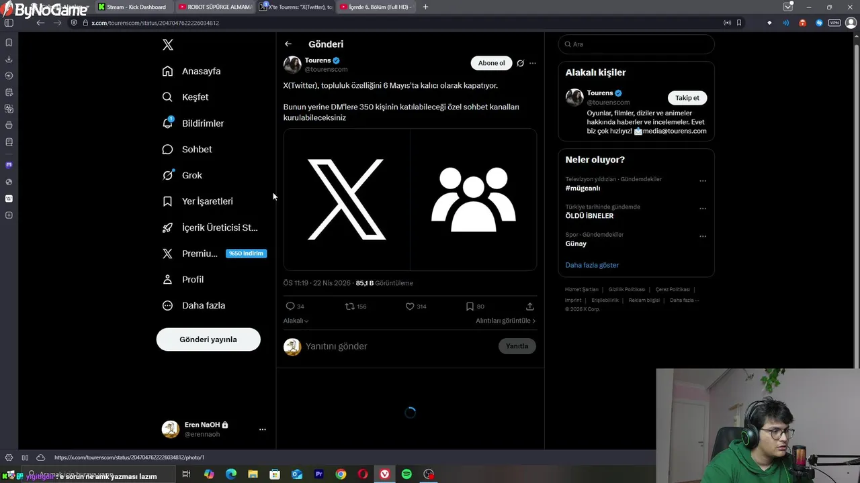
Task: Open Yer İşaretleri bookmarks
Action: coord(198,201)
